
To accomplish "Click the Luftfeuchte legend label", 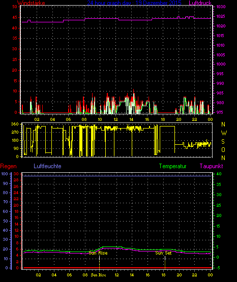I will click(x=47, y=166).
